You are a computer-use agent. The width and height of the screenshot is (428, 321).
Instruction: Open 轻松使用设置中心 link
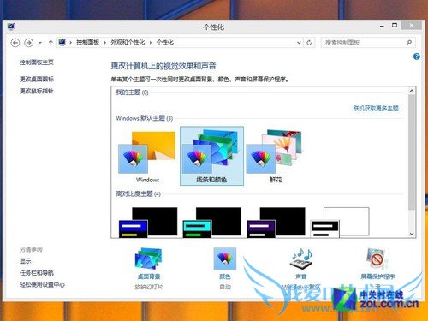[42, 284]
